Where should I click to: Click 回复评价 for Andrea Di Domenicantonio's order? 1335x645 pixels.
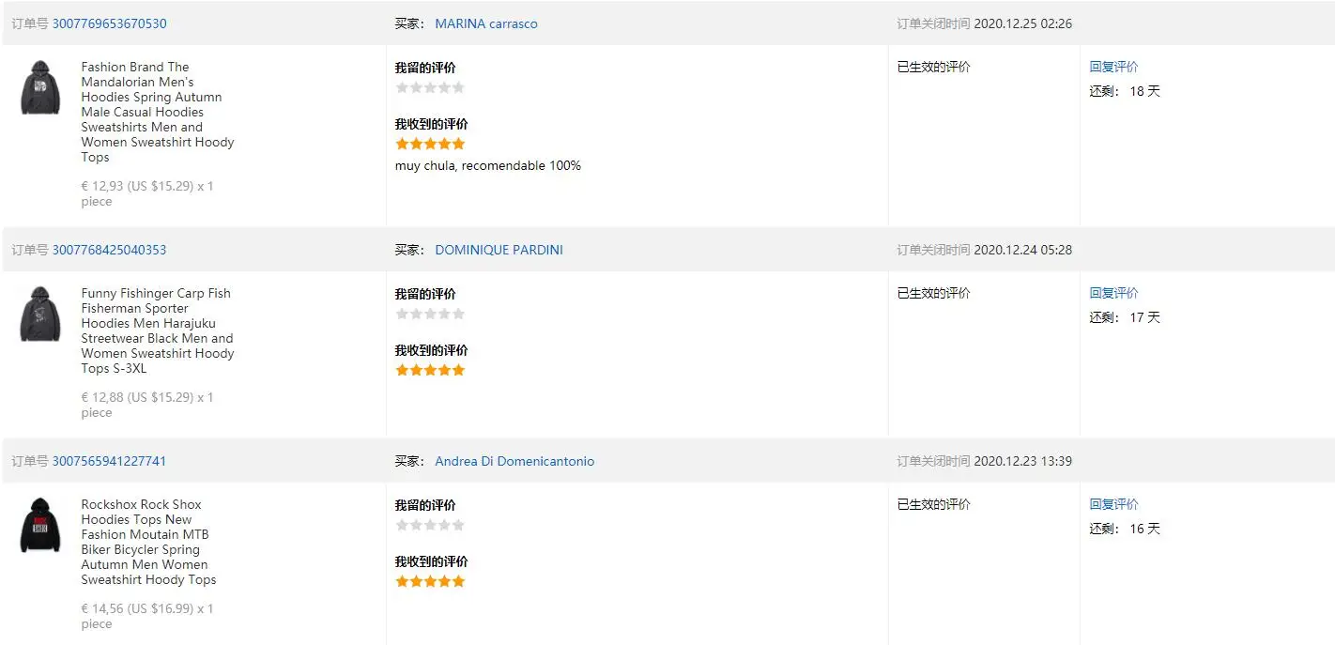pyautogui.click(x=1113, y=504)
